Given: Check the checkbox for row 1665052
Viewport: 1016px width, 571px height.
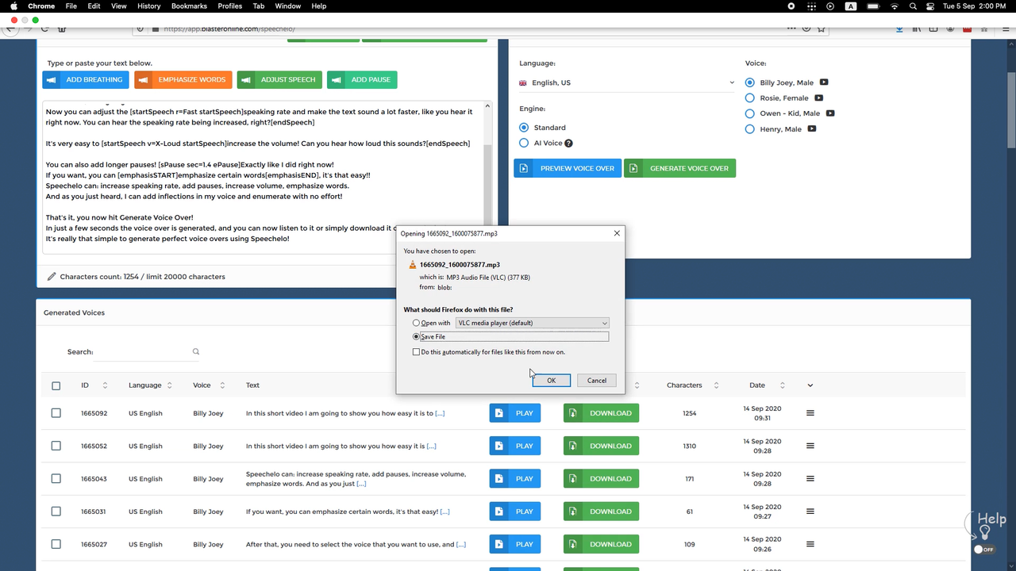Looking at the screenshot, I should tap(56, 446).
